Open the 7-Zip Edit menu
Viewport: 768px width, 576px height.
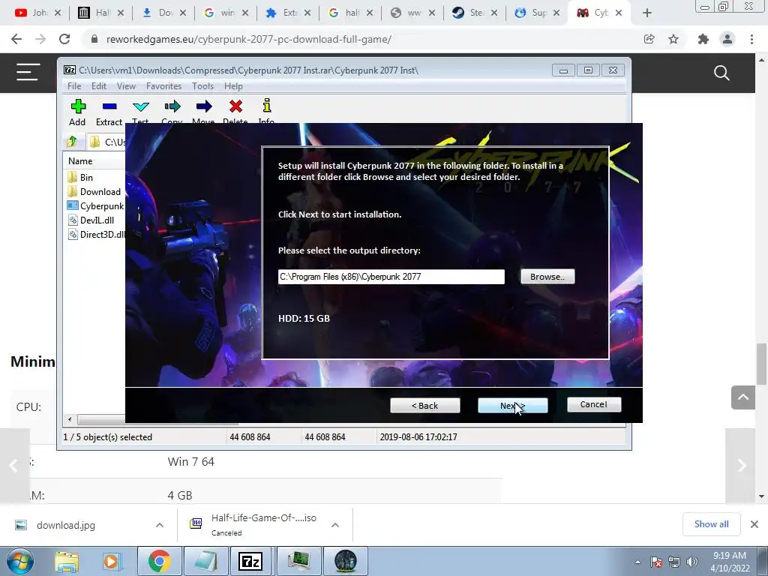click(99, 86)
